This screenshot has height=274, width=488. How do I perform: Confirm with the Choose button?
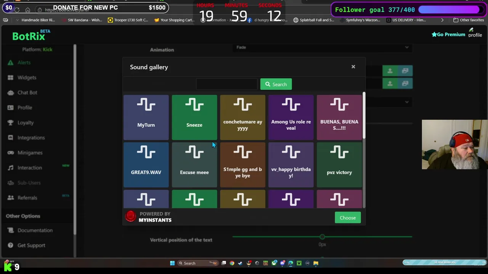(x=348, y=218)
